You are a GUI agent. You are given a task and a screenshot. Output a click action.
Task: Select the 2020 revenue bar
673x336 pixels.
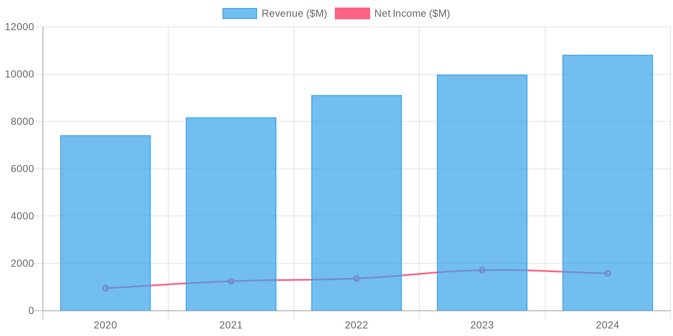tap(105, 210)
